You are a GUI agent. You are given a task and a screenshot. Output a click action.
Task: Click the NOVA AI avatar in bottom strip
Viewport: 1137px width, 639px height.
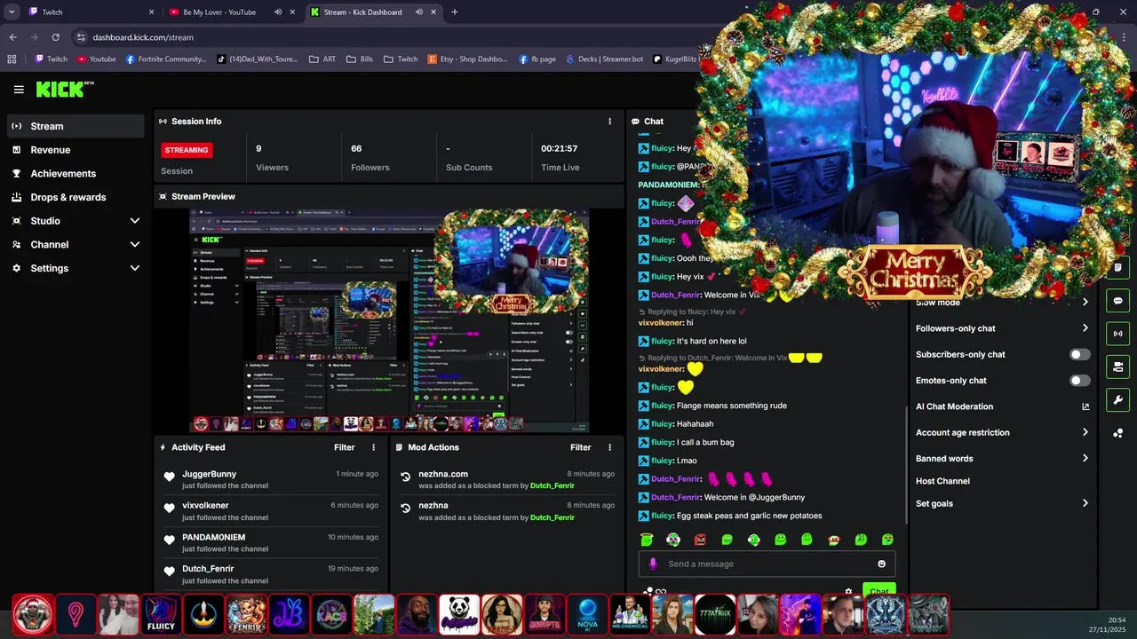[587, 614]
